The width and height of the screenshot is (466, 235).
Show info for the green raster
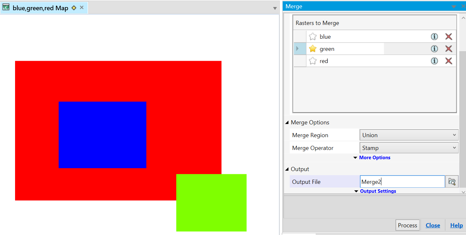pos(434,49)
